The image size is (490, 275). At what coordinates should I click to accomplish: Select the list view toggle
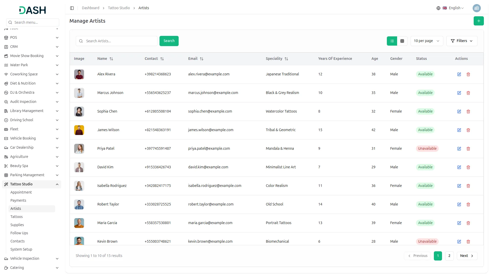[x=392, y=41]
